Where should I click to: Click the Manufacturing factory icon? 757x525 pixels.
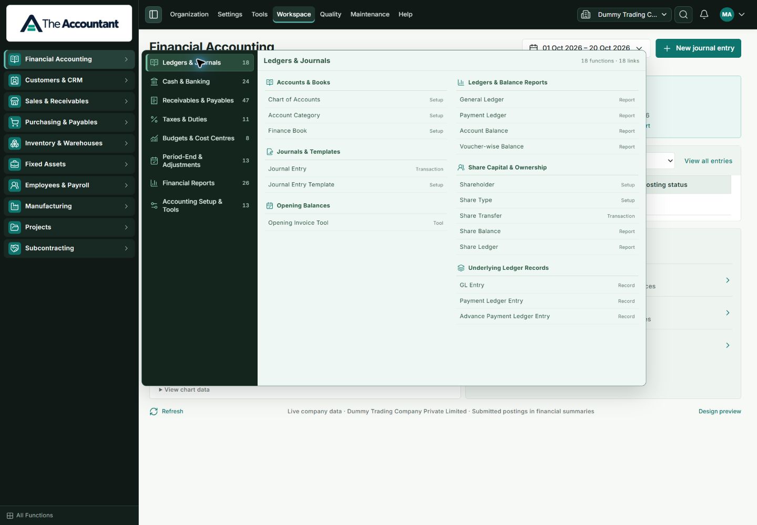coord(15,206)
